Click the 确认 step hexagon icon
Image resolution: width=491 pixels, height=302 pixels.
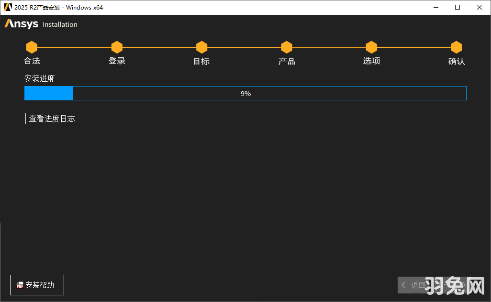click(x=456, y=47)
